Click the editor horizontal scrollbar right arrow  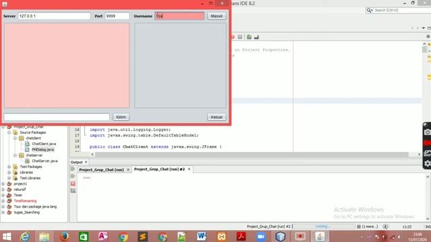[x=419, y=155]
